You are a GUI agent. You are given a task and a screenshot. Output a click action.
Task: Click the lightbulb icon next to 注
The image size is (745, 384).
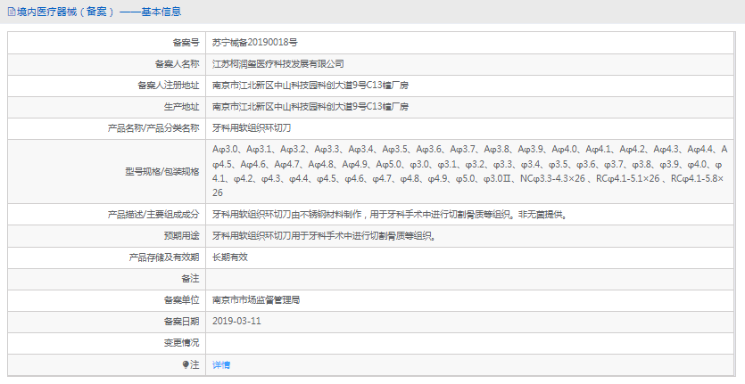(x=186, y=364)
